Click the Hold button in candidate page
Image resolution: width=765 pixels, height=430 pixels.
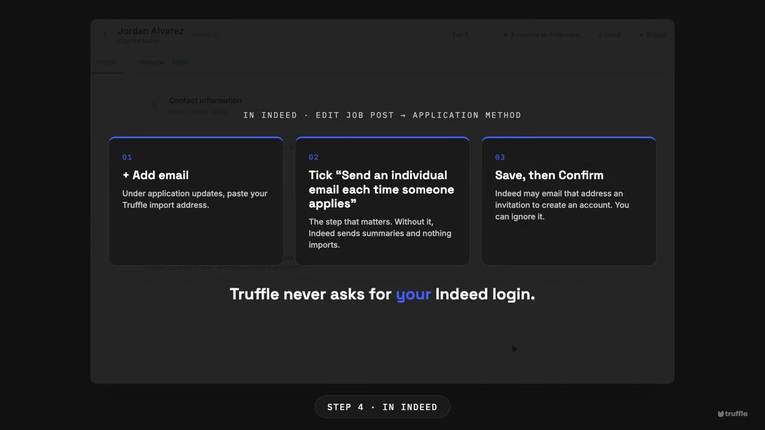(610, 35)
